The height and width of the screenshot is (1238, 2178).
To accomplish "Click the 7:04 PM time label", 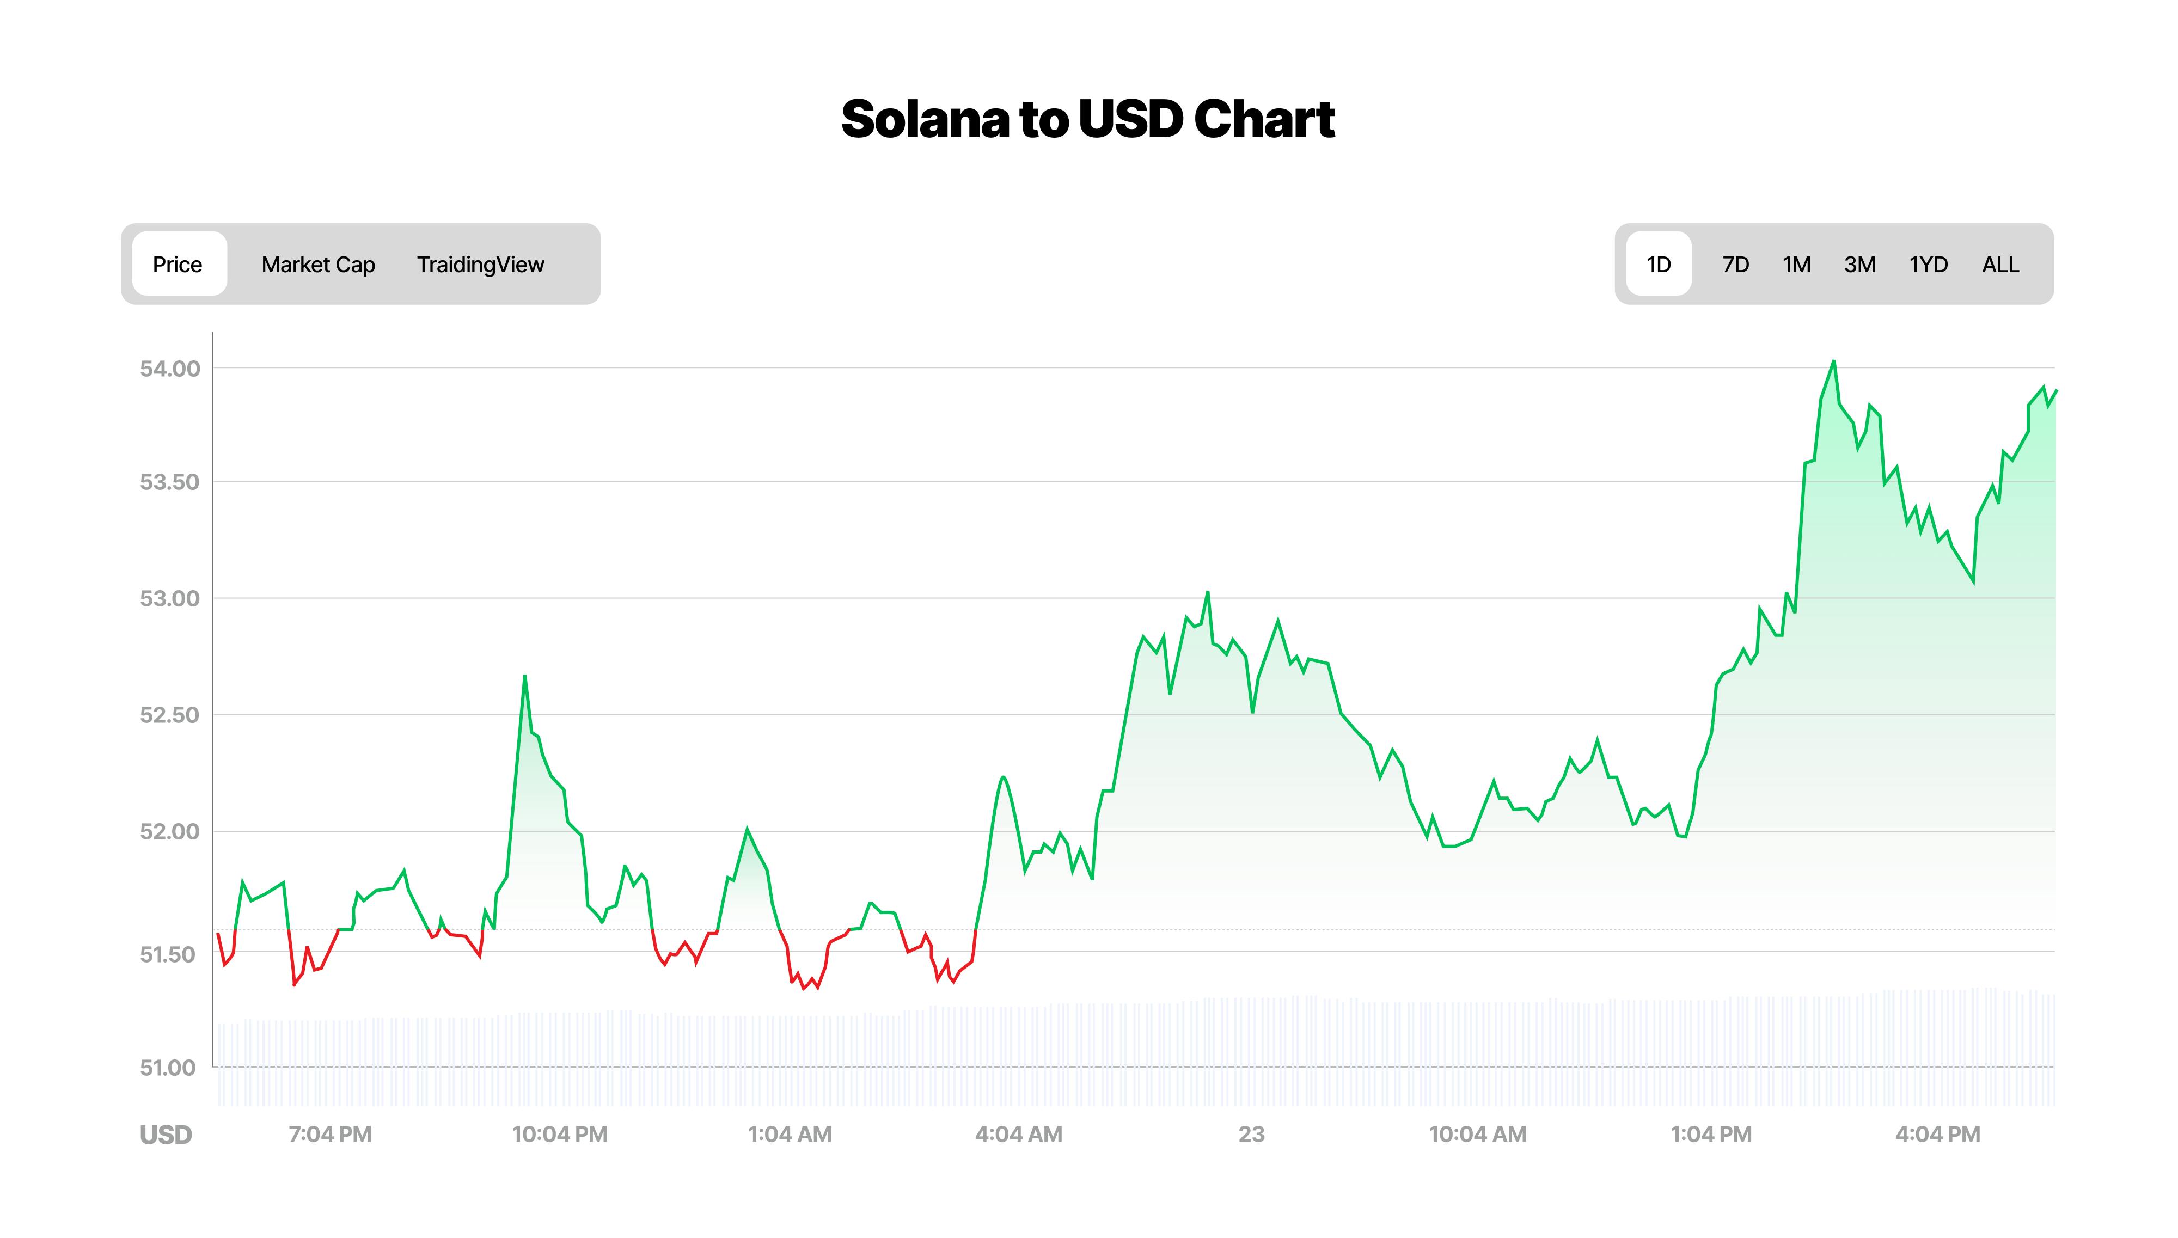I will pyautogui.click(x=330, y=1134).
